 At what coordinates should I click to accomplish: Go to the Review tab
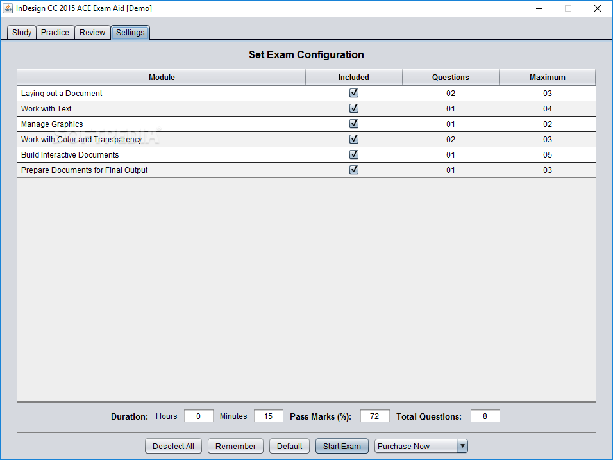tap(92, 33)
